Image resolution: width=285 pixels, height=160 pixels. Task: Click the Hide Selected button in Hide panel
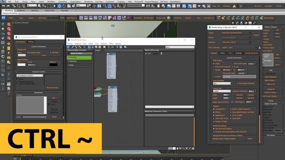coord(271,73)
